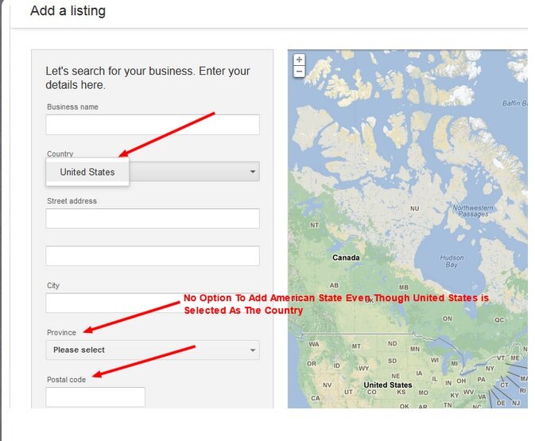Click the OR state label on map
This screenshot has height=441, width=535.
pos(312,364)
